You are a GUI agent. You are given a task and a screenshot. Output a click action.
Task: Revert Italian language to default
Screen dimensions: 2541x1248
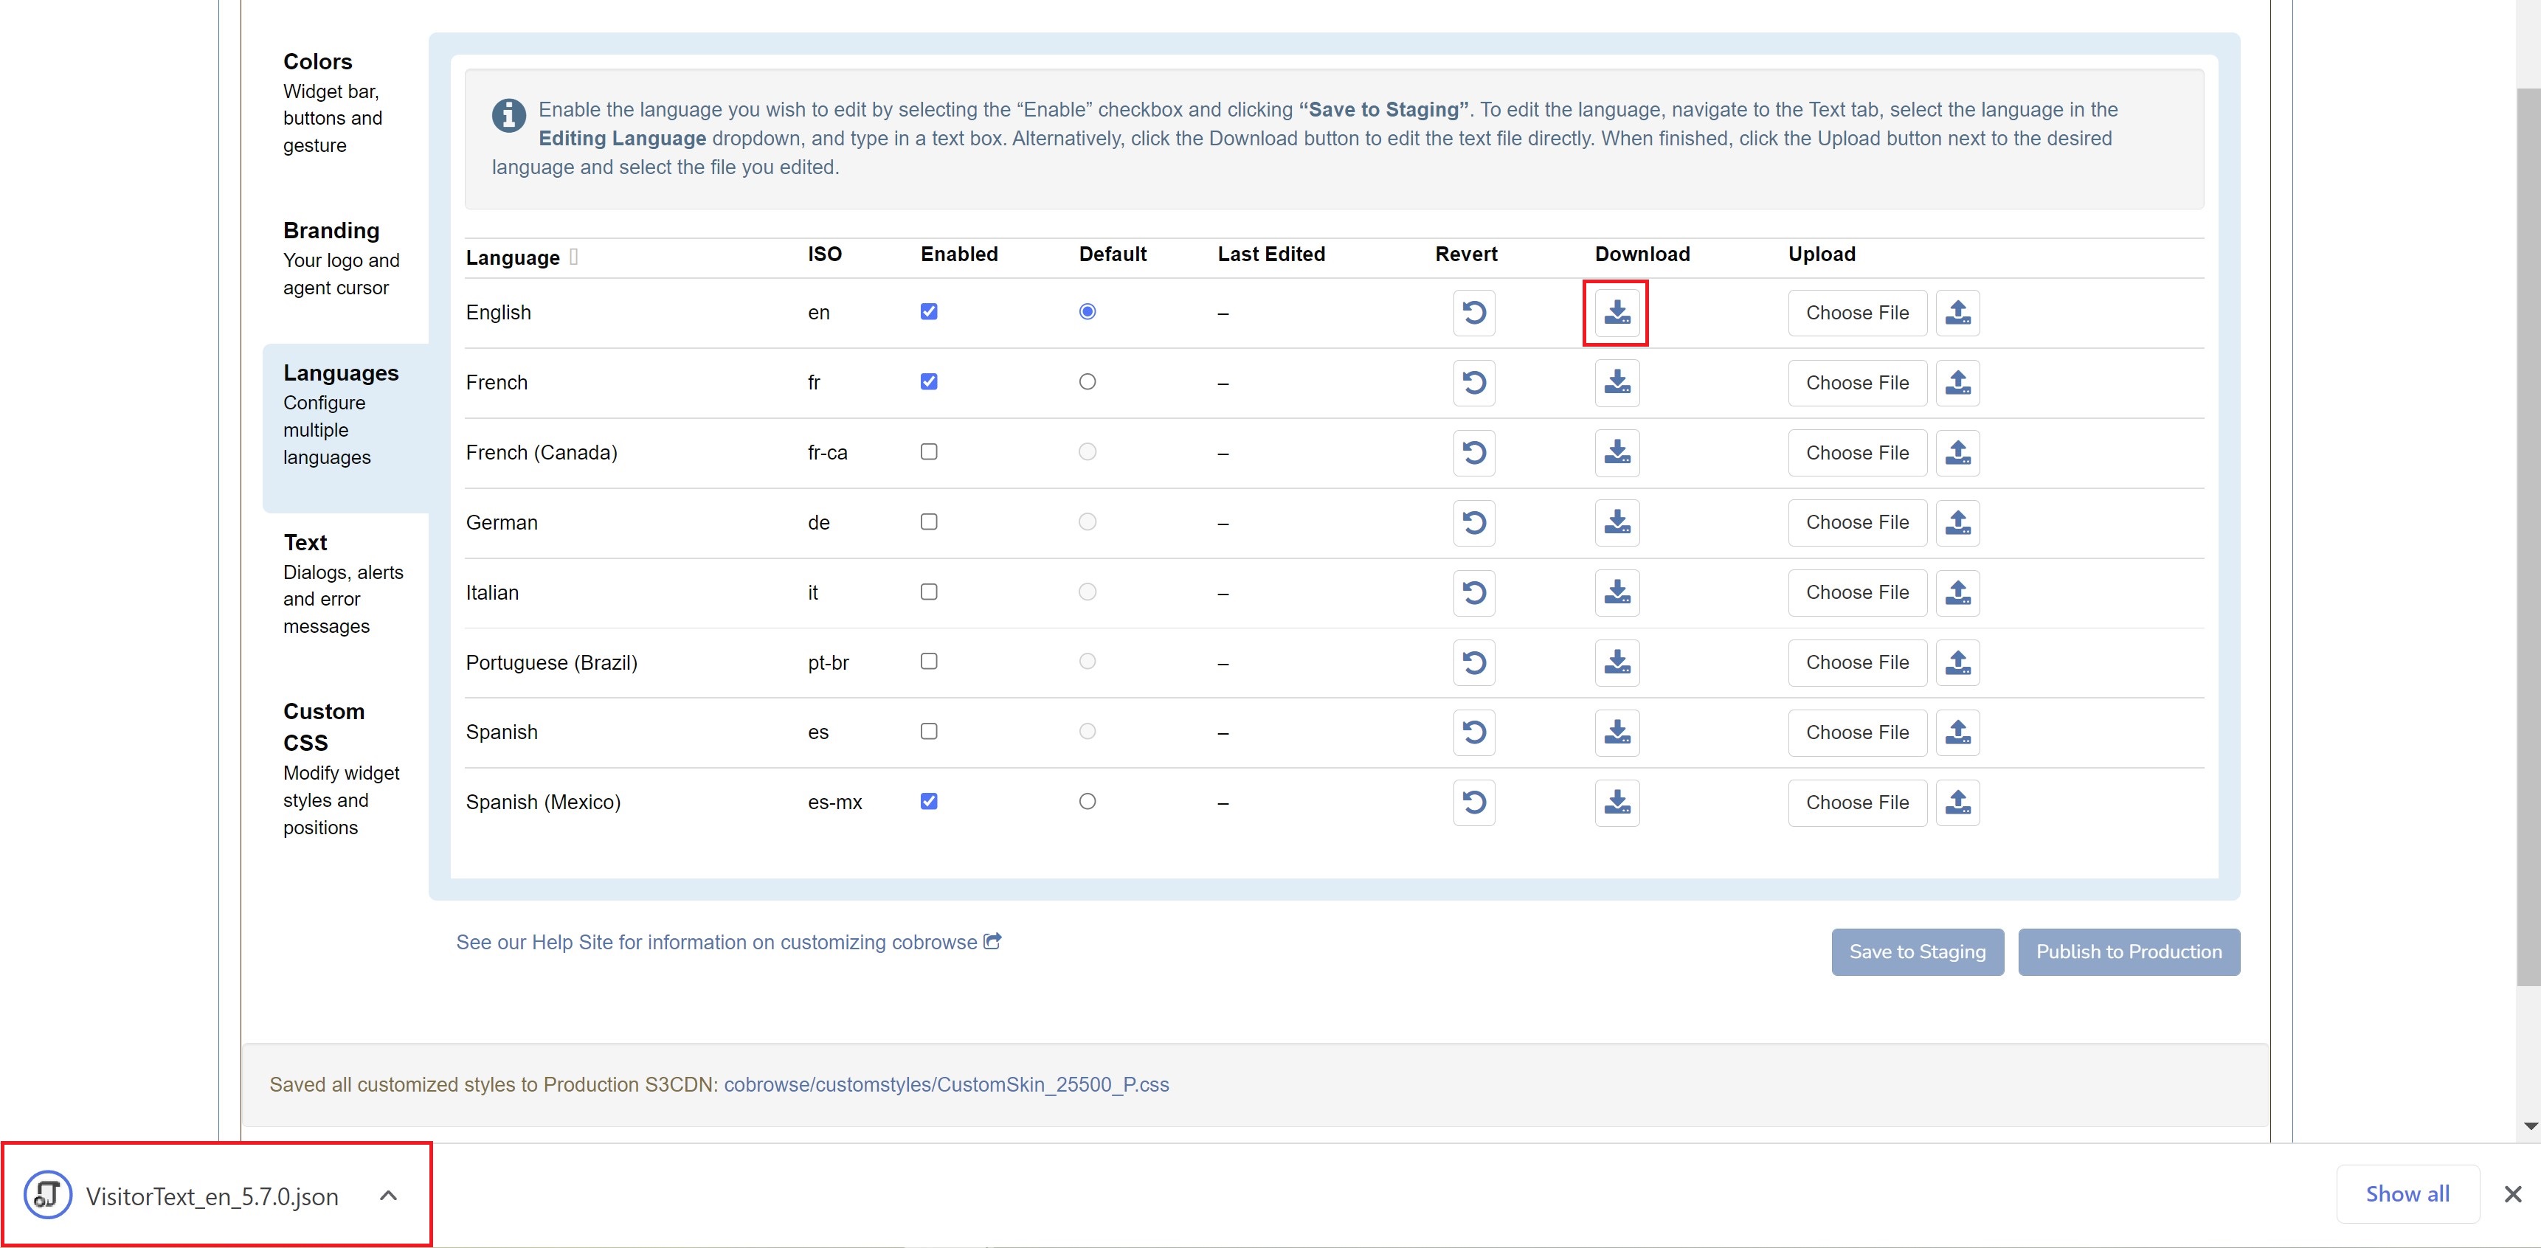tap(1473, 592)
